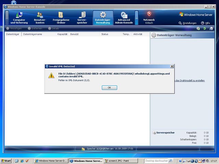
Task: Switch to screen3.JPG - Paint taskbar button
Action: point(121,161)
